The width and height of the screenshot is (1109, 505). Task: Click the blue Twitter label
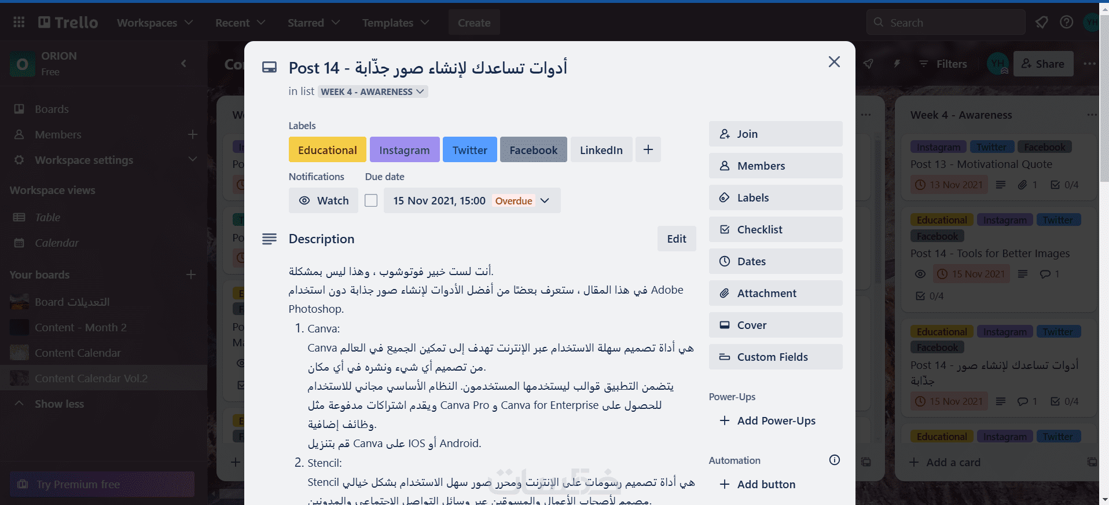[x=470, y=149]
